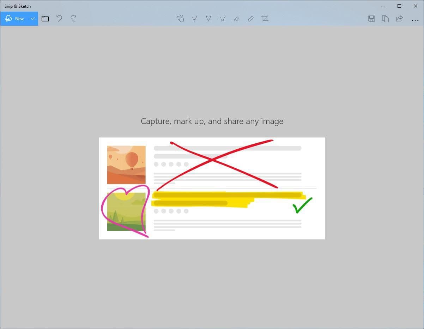This screenshot has width=424, height=329.
Task: Copy the snip to clipboard
Action: (386, 19)
